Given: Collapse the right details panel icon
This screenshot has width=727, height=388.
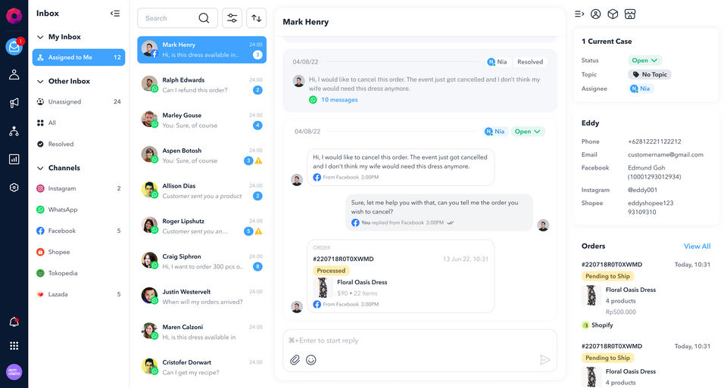Looking at the screenshot, I should [x=579, y=14].
